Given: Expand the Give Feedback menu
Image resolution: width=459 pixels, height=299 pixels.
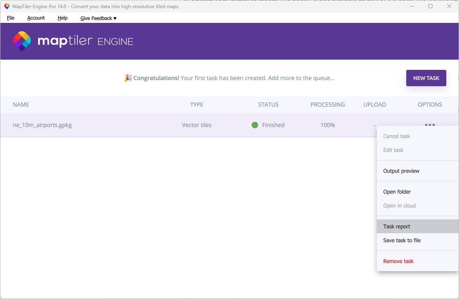Looking at the screenshot, I should coord(98,18).
